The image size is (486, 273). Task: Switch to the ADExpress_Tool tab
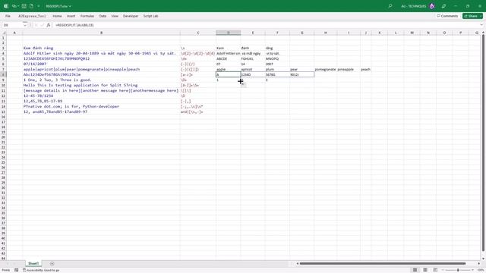coord(32,16)
